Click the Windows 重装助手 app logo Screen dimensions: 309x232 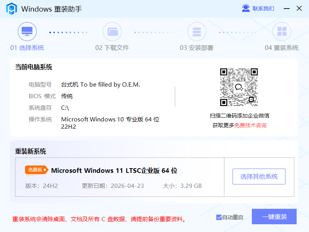pyautogui.click(x=12, y=9)
